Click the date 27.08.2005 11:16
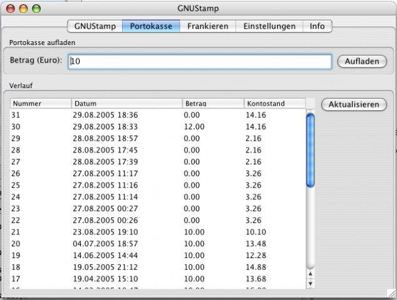This screenshot has width=397, height=300. tap(105, 185)
